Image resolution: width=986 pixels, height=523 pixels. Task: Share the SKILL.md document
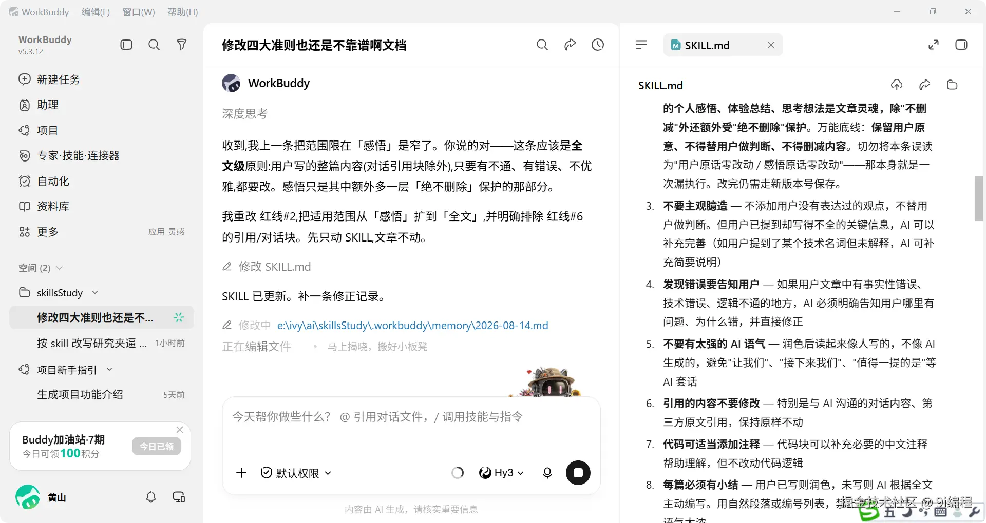click(x=924, y=85)
